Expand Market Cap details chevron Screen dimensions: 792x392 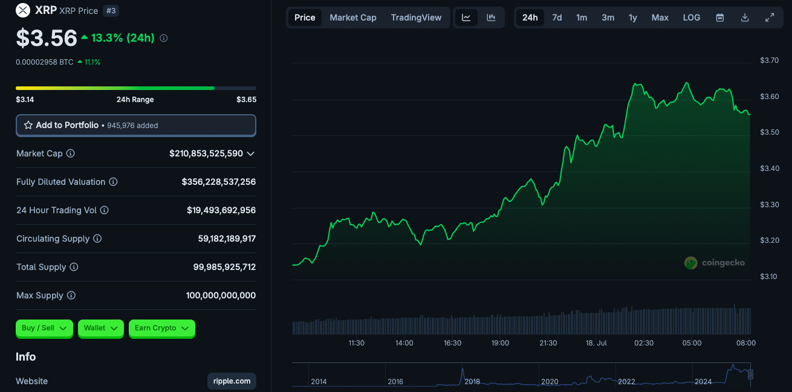(x=251, y=153)
